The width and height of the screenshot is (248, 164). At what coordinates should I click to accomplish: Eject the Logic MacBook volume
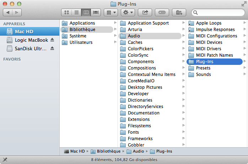coord(53,40)
